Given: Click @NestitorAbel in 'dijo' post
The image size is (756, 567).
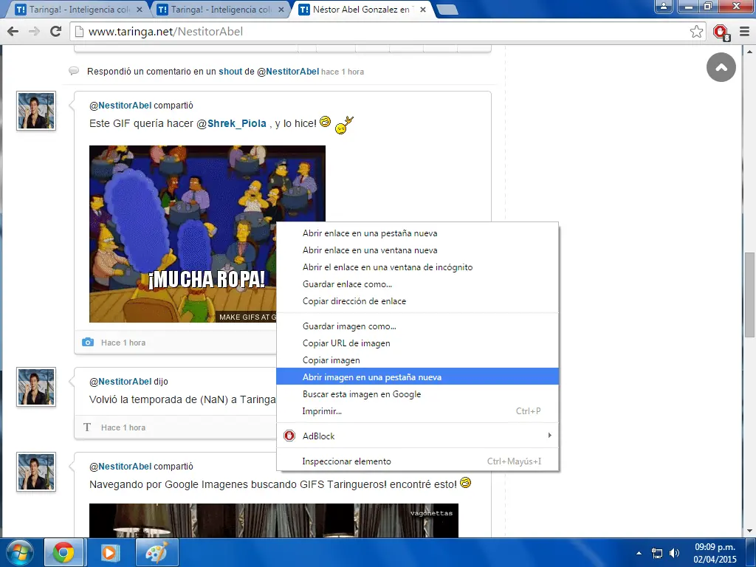Looking at the screenshot, I should [120, 382].
